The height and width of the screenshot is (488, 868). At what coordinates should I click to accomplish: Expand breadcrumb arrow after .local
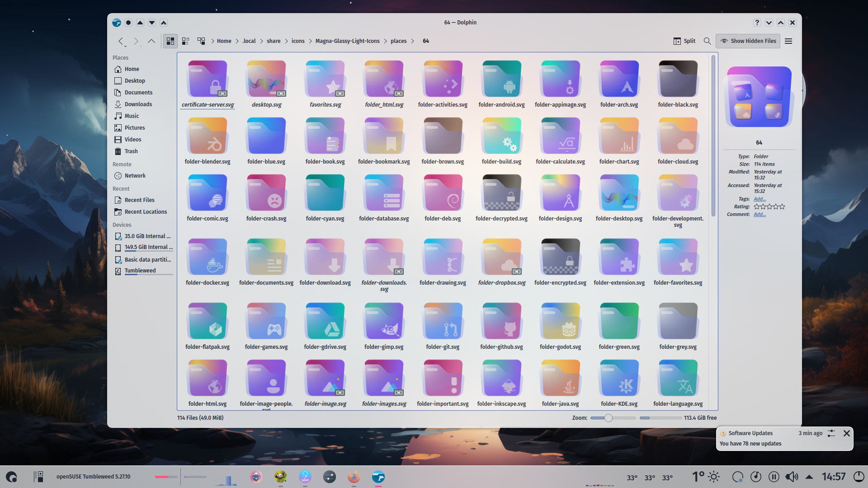point(261,41)
